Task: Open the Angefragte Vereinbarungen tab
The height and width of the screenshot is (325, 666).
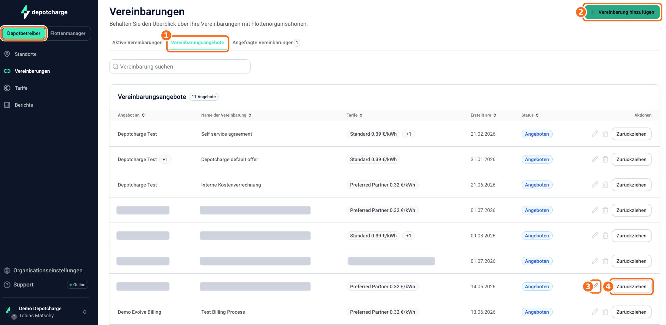Action: tap(266, 42)
